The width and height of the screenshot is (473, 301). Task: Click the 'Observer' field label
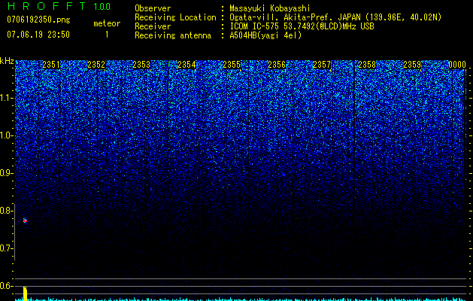coord(153,8)
